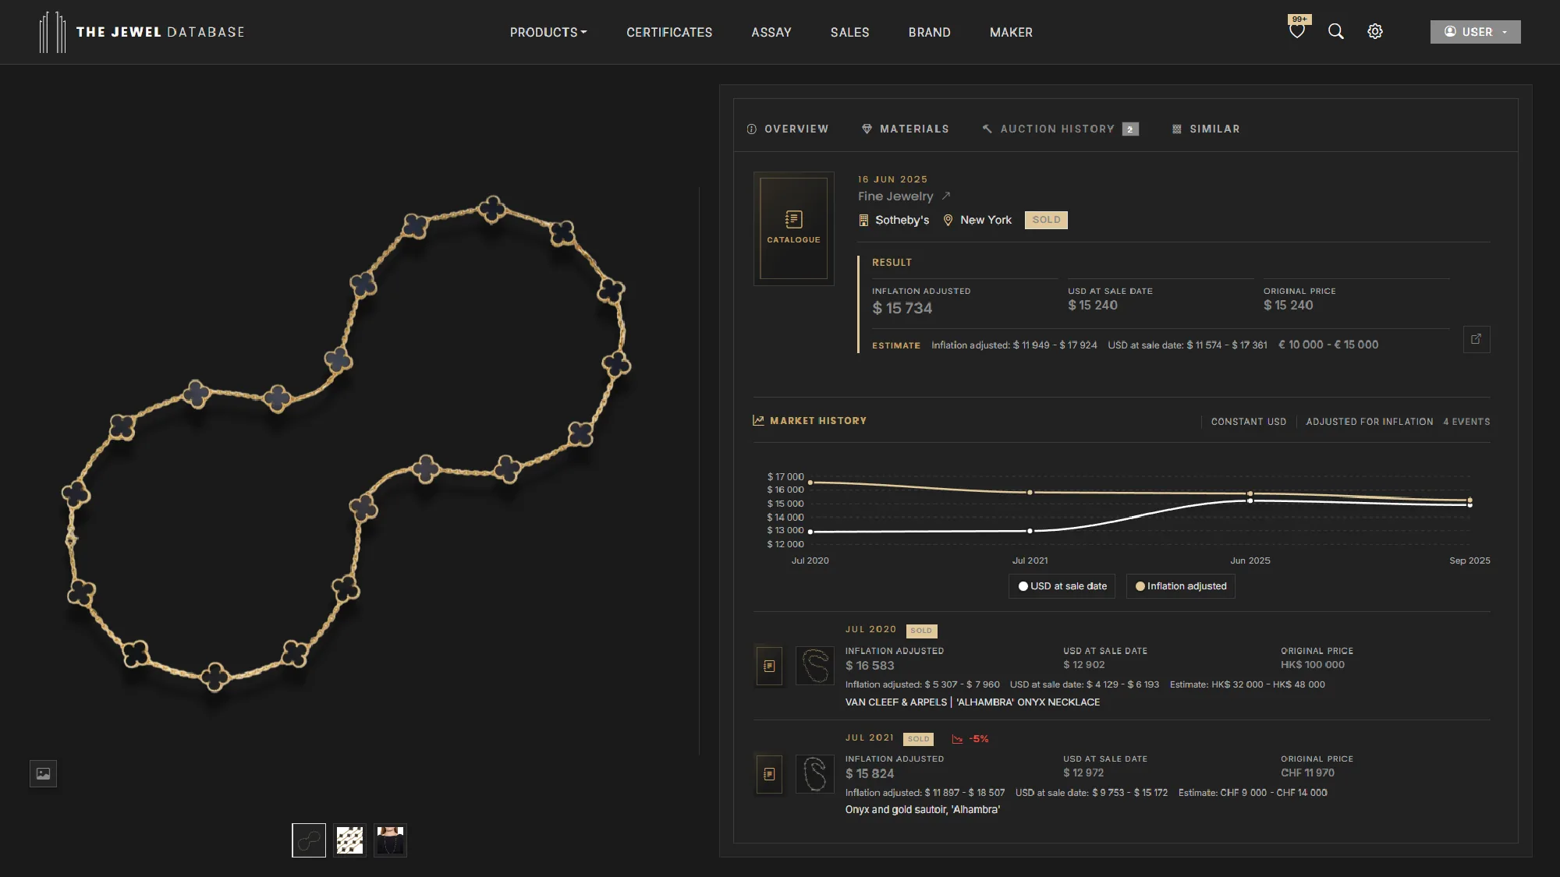Open the Auction History tab
Screen dimensions: 1560x877
[1059, 129]
